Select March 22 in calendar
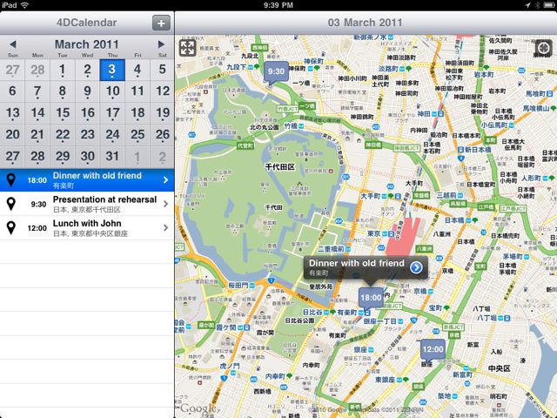557x418 pixels. point(62,135)
